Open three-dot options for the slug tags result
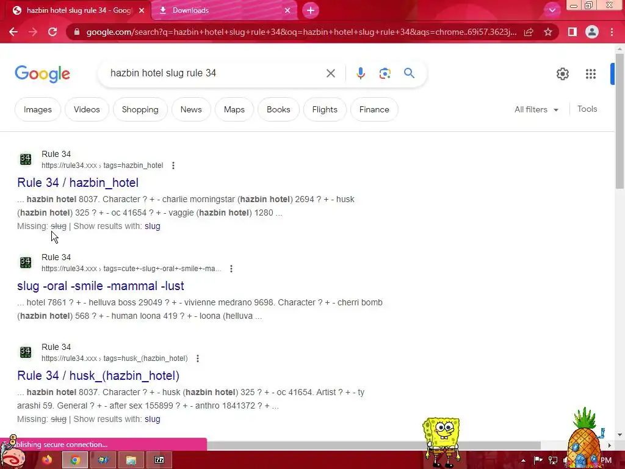625x469 pixels. (231, 269)
